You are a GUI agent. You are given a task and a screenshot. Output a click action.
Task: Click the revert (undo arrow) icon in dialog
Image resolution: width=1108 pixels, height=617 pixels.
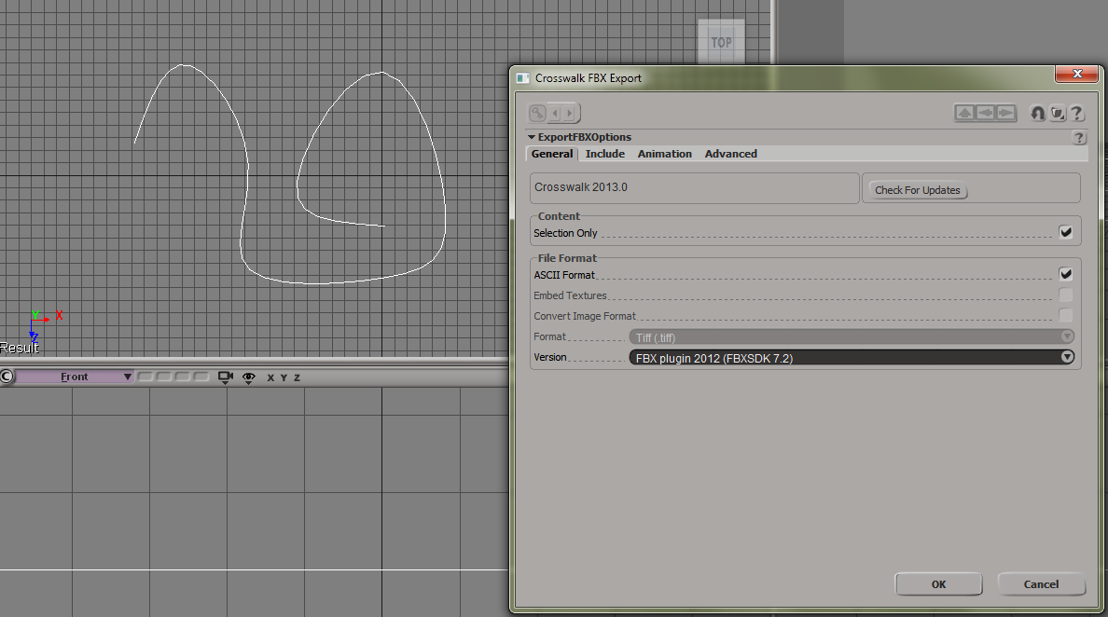(1037, 113)
